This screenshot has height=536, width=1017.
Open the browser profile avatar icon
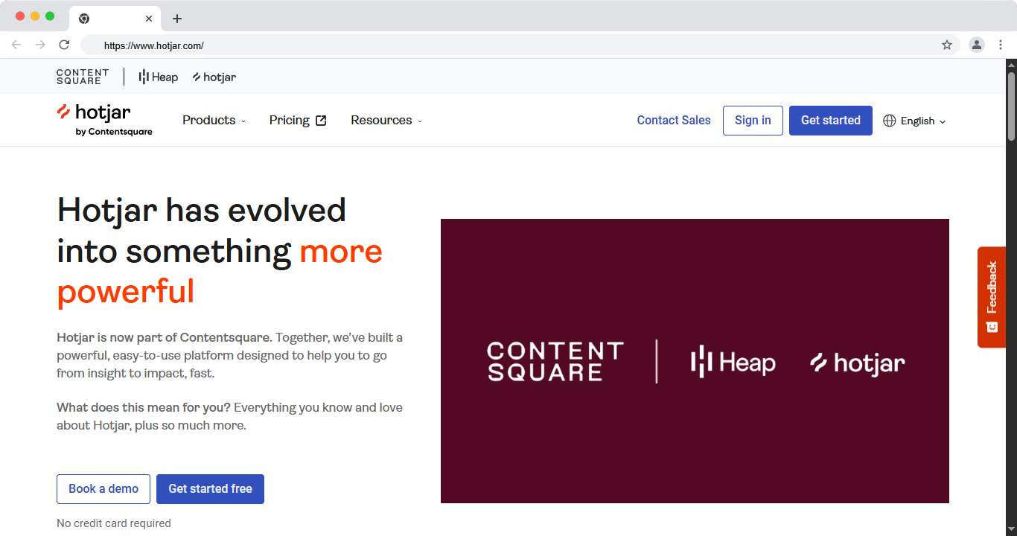[976, 45]
